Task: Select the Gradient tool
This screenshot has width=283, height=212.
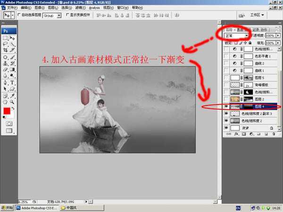Action: [x=12, y=69]
